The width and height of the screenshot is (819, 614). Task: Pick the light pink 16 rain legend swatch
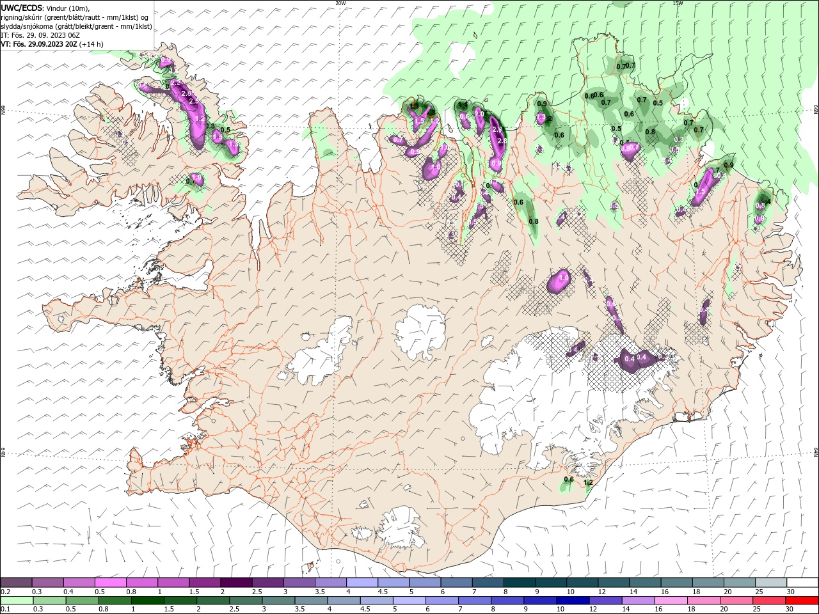click(x=670, y=601)
